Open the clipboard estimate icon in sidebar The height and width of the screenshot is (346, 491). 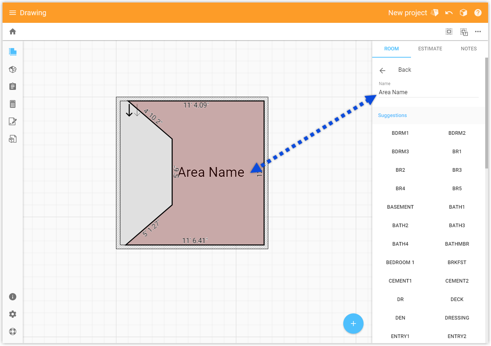(13, 87)
